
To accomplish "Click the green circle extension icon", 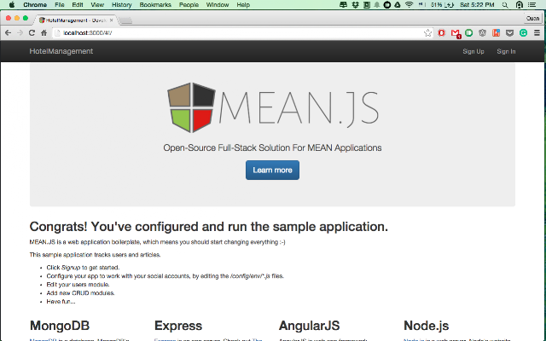I will [468, 32].
